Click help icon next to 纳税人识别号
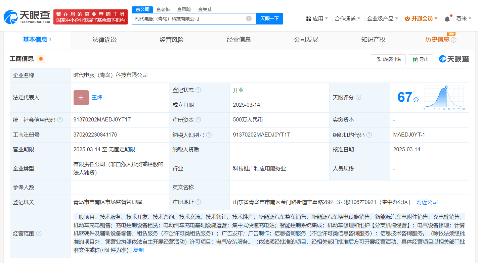This screenshot has height=263, width=478. [x=209, y=135]
